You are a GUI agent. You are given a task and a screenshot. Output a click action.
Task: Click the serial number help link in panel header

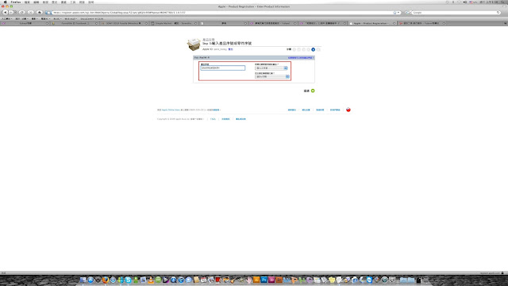[301, 58]
